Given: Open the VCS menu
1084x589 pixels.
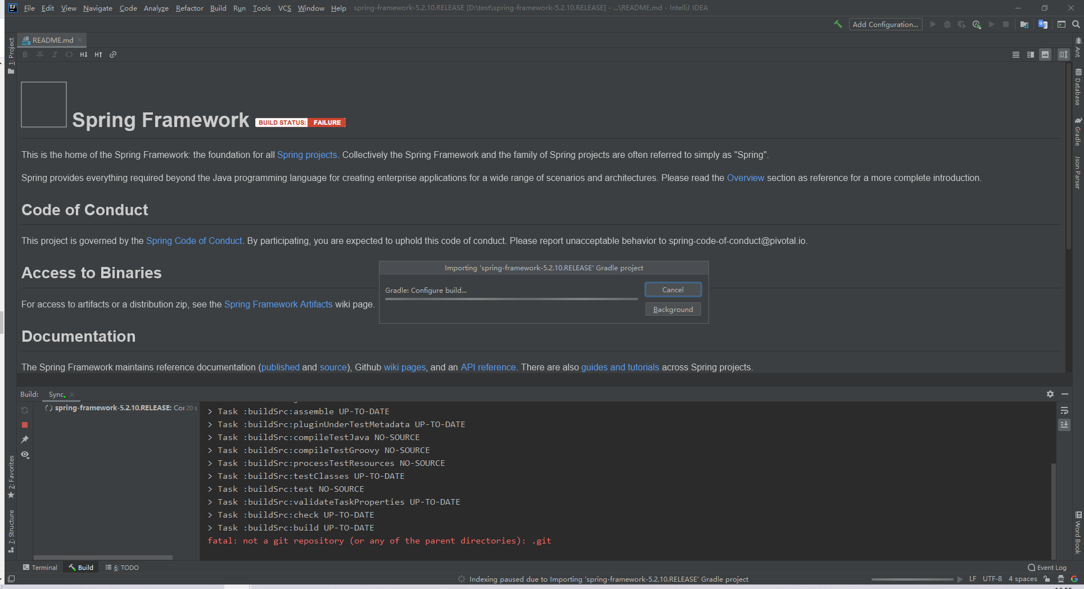Looking at the screenshot, I should point(284,8).
